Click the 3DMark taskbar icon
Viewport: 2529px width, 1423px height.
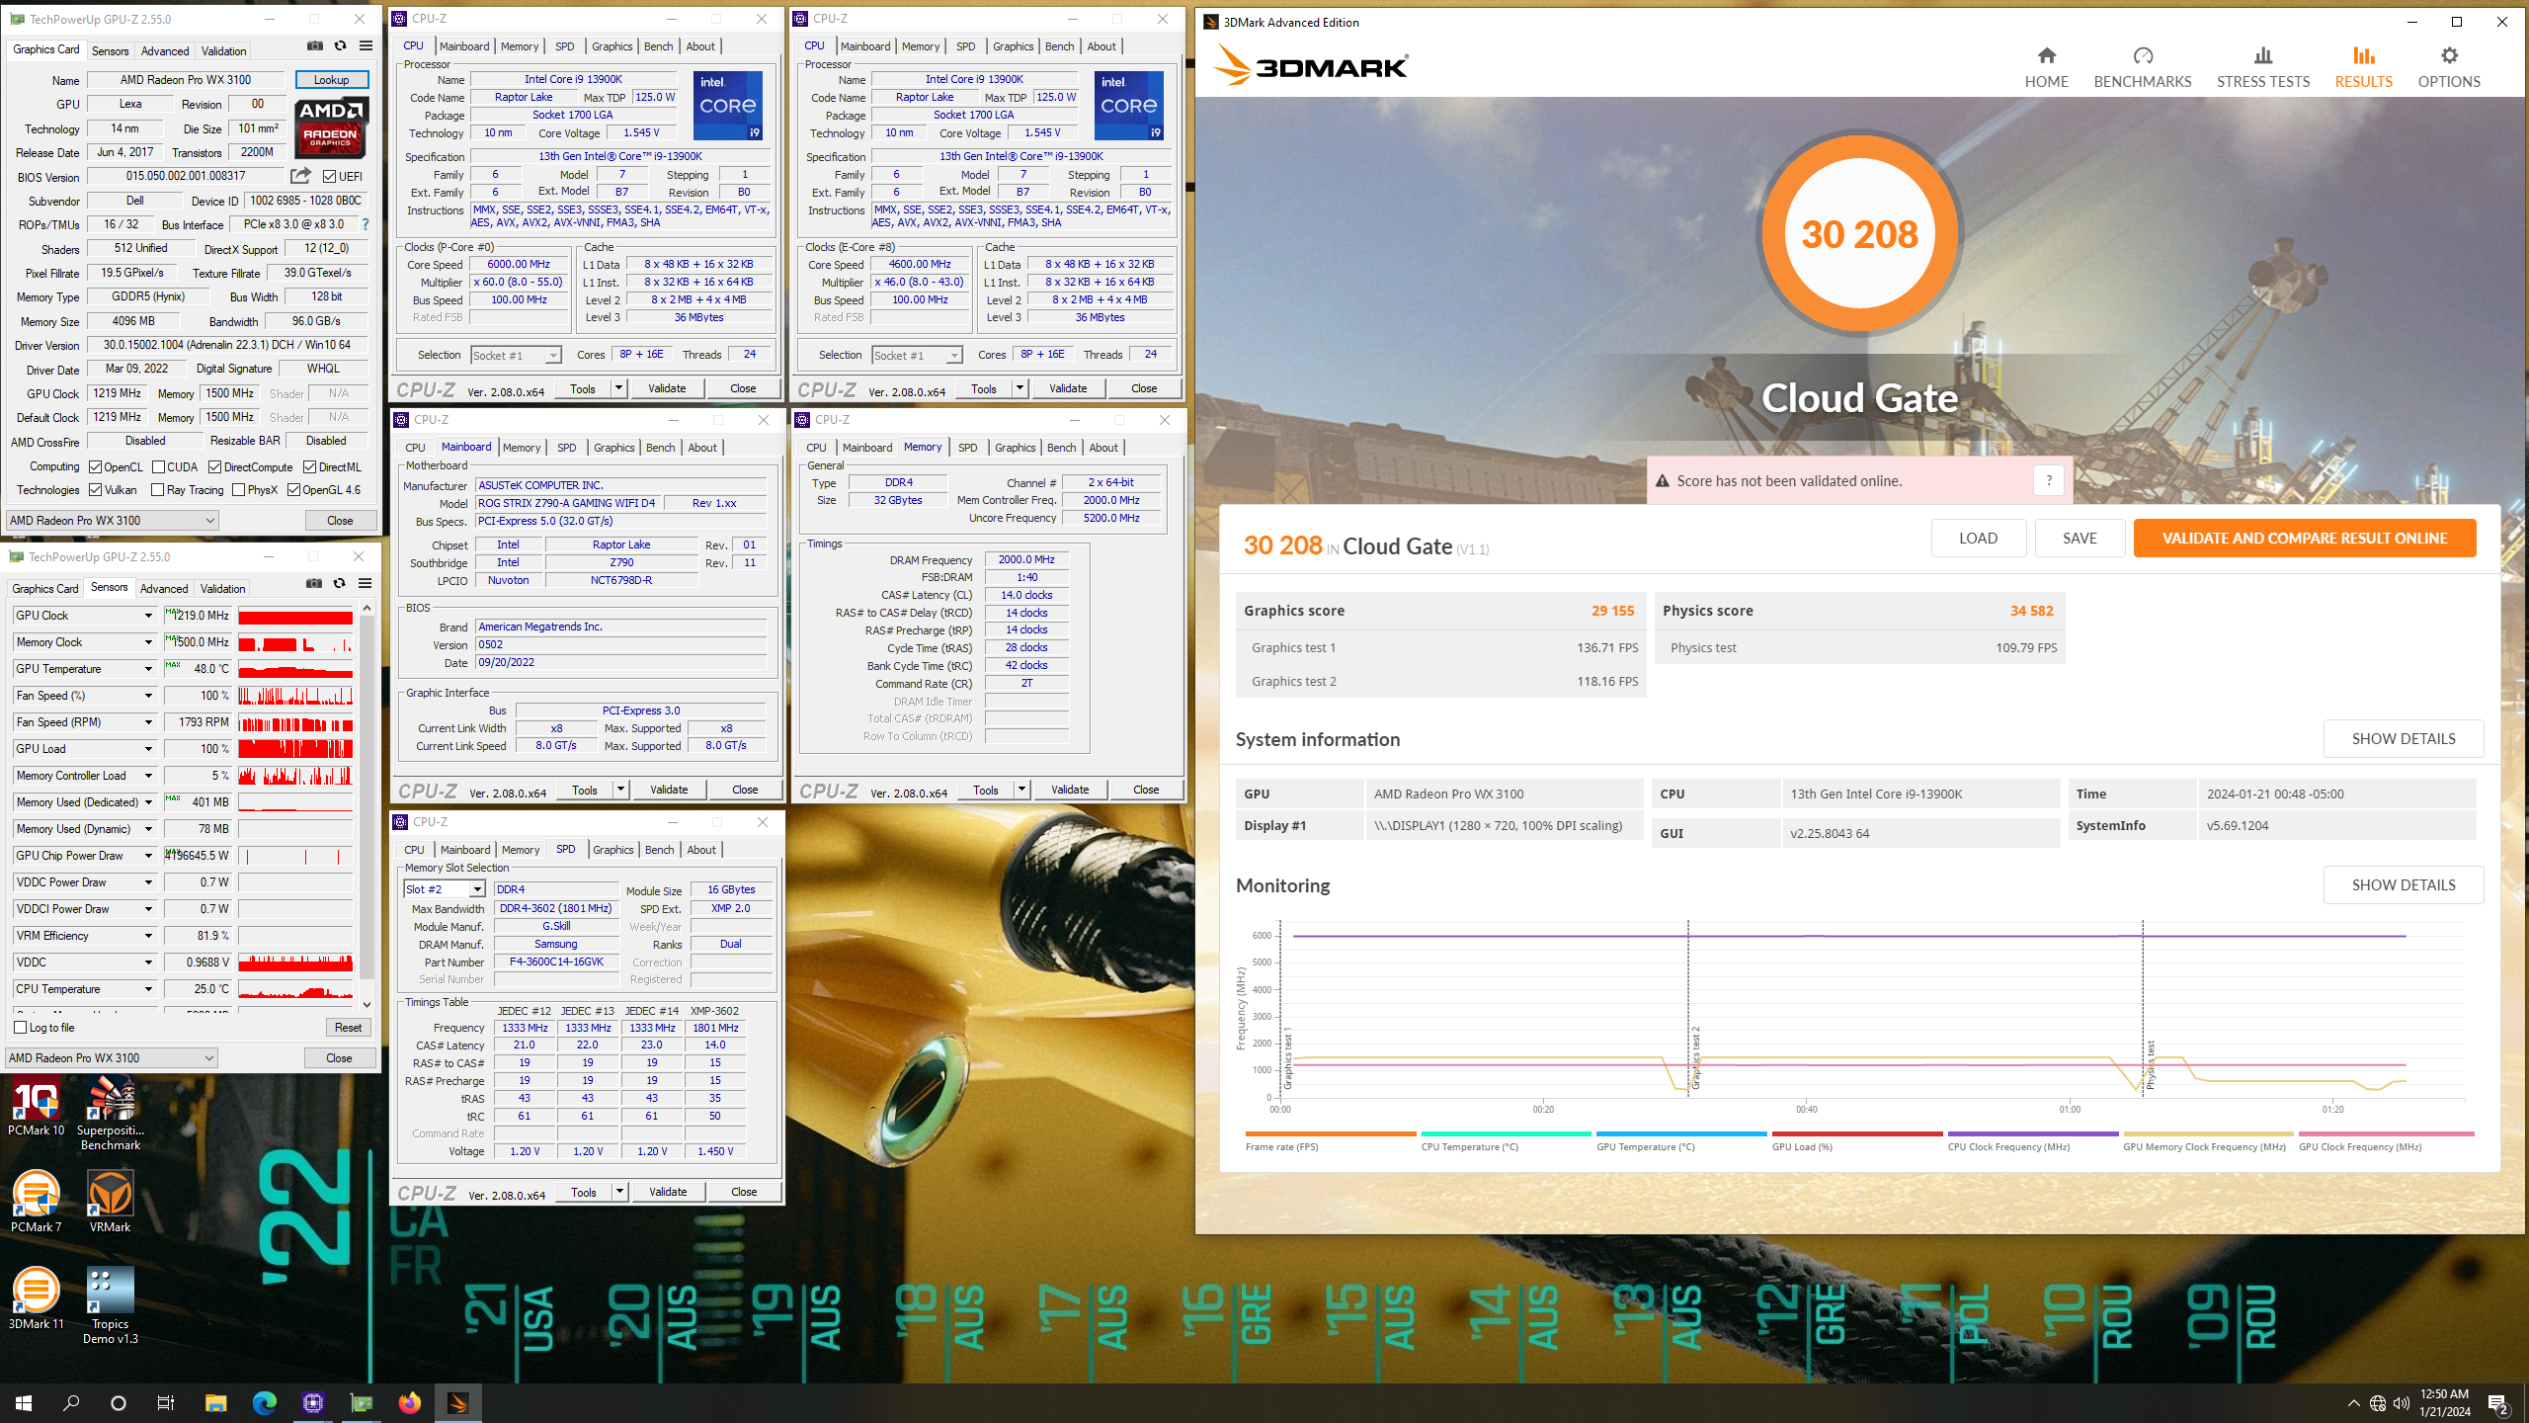click(457, 1402)
